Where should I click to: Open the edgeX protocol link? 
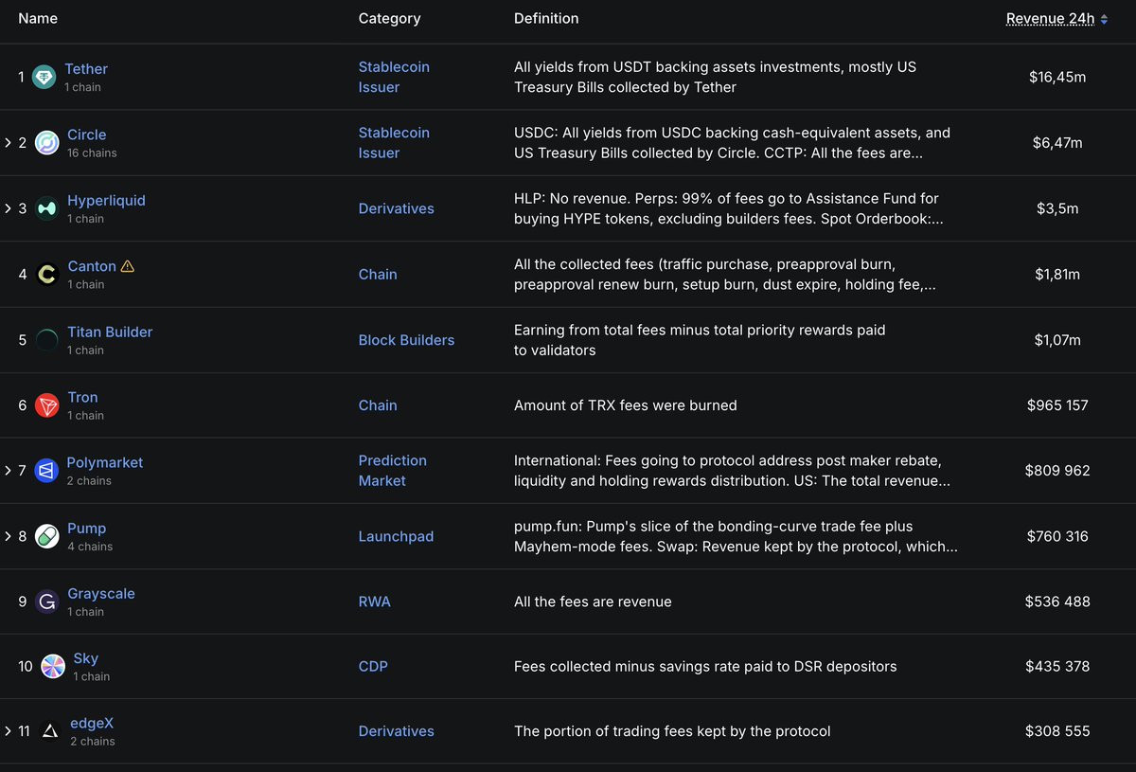coord(92,724)
